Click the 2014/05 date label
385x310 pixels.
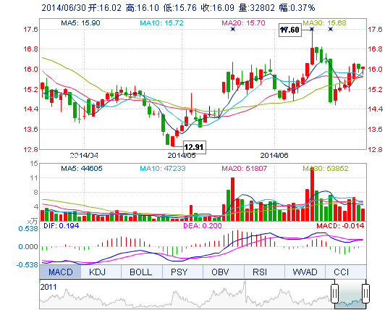tap(182, 156)
